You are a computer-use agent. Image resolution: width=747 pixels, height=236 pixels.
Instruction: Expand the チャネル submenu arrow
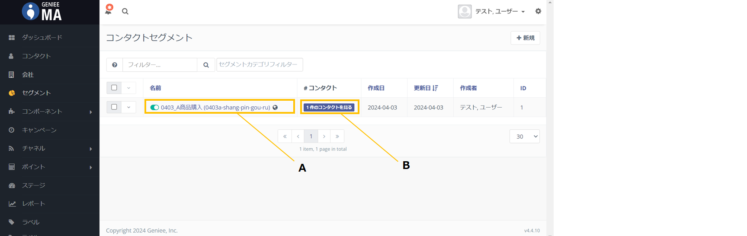tap(91, 149)
